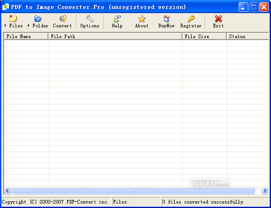Image resolution: width=271 pixels, height=208 pixels.
Task: Click the horizontal scrollbar thumb
Action: [x=133, y=191]
